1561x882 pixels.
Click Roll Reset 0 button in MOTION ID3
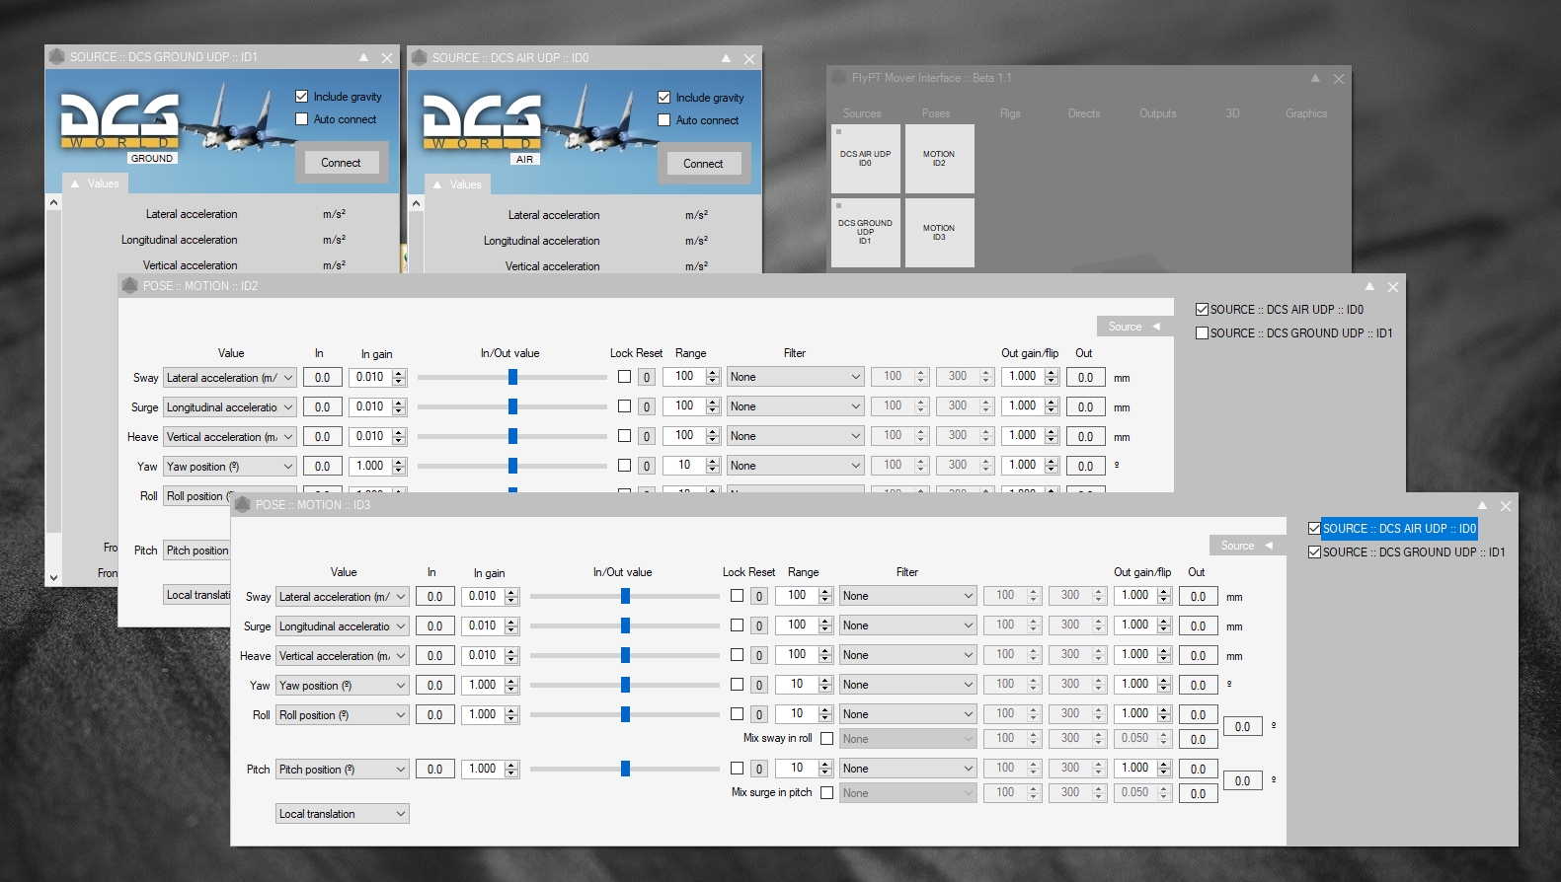tap(759, 715)
